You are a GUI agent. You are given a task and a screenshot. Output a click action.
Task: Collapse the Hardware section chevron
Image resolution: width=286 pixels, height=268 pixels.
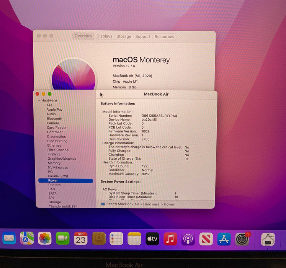point(39,100)
